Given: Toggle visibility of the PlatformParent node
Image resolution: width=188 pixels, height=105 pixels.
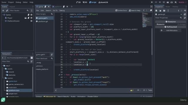Looking at the screenshot, I should click(x=31, y=21).
